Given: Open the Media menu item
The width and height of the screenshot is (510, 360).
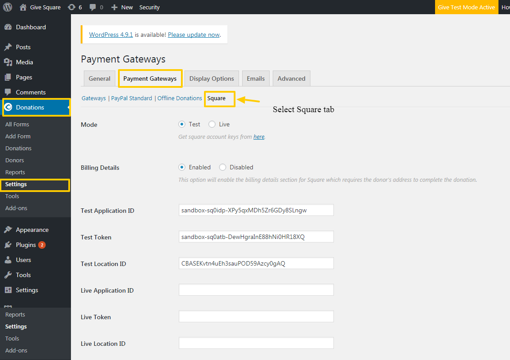Looking at the screenshot, I should click(24, 62).
